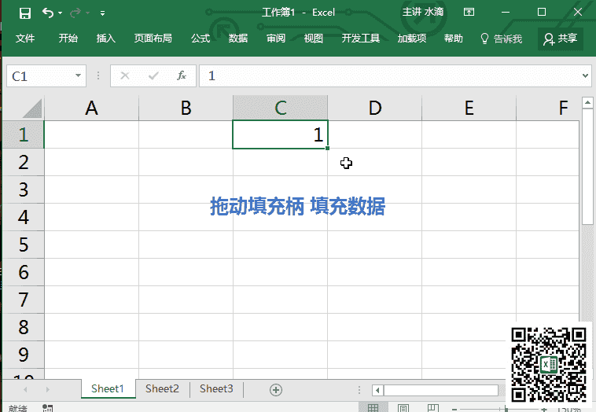Click the Select All corner triangle

[x=32, y=109]
